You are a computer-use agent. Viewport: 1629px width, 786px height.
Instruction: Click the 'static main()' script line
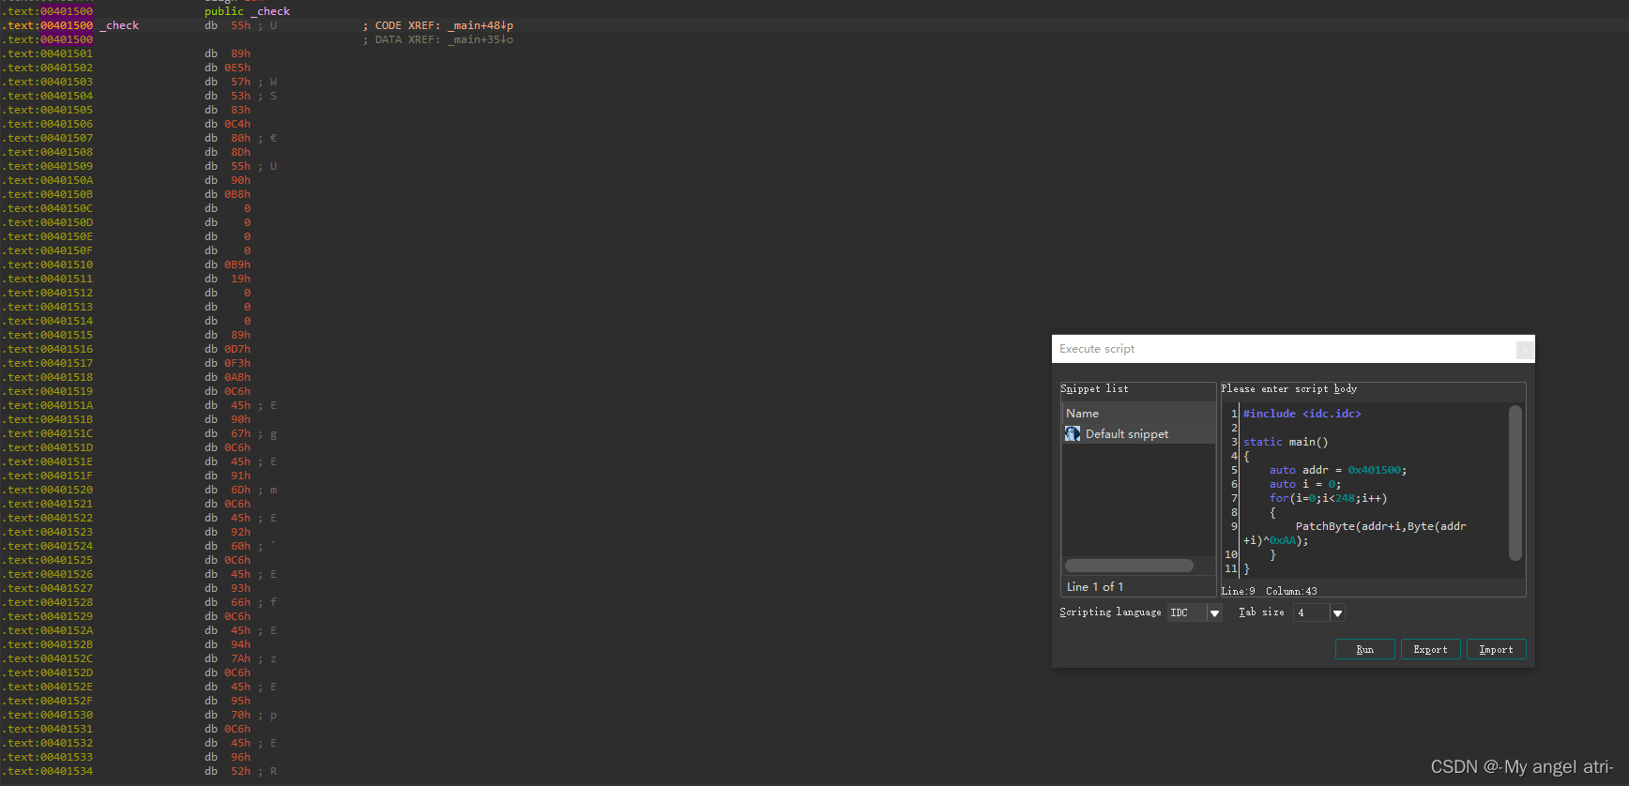click(x=1286, y=442)
